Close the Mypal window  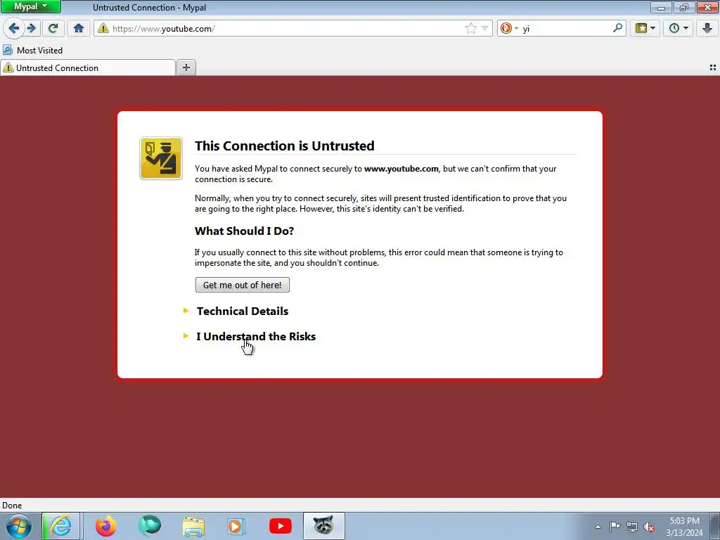(707, 7)
